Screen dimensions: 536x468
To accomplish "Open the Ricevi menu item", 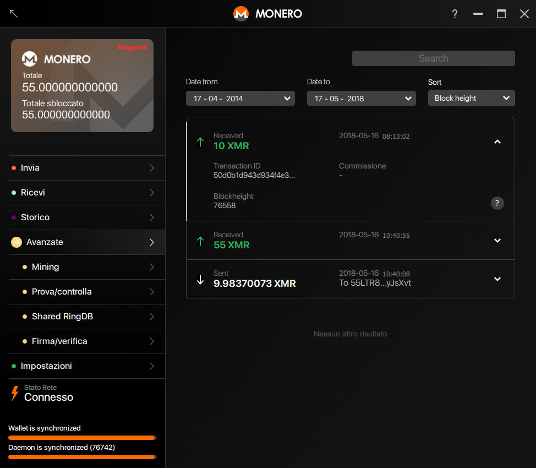I will click(x=87, y=193).
